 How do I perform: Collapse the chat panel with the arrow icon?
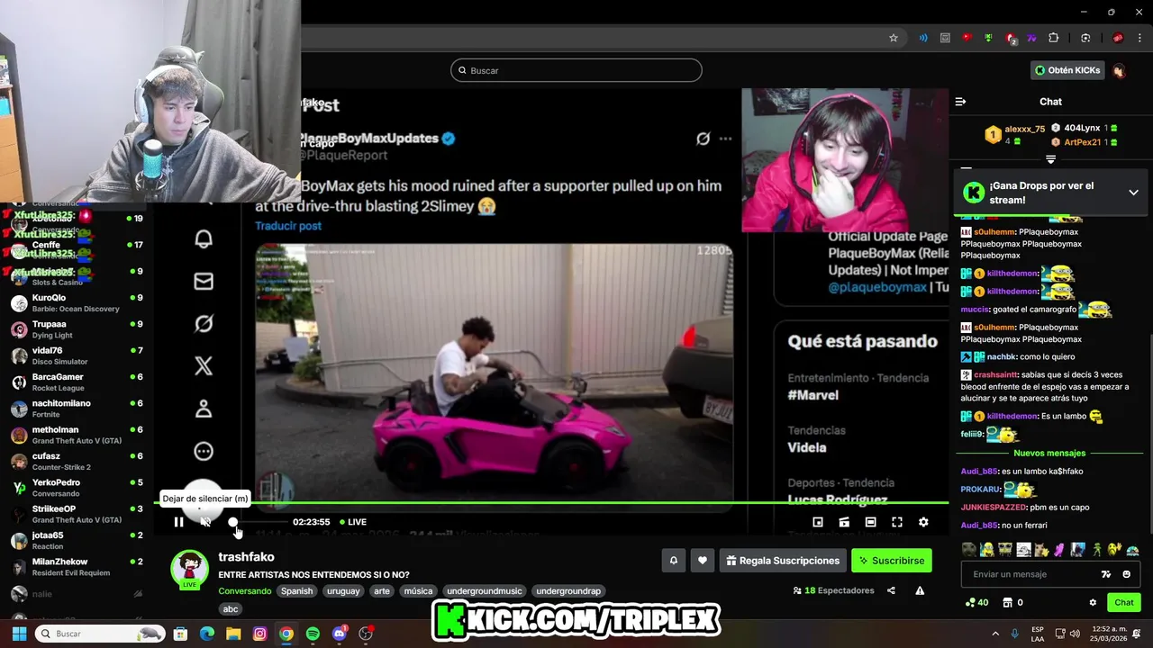pos(960,102)
